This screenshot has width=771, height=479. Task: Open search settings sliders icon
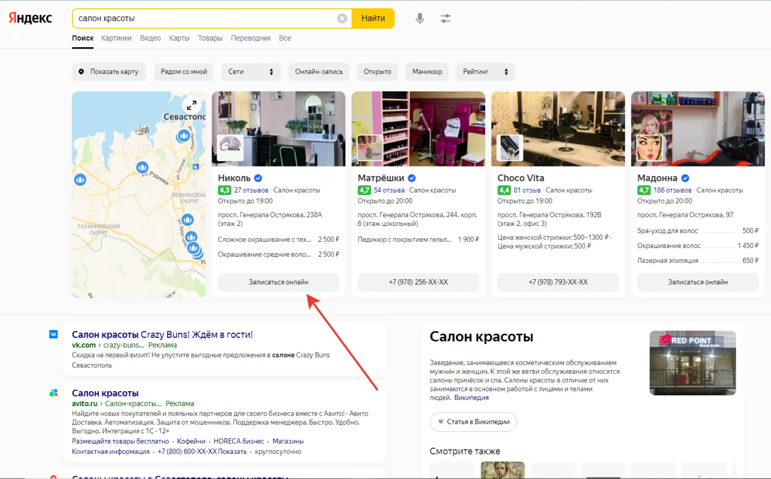pos(445,18)
